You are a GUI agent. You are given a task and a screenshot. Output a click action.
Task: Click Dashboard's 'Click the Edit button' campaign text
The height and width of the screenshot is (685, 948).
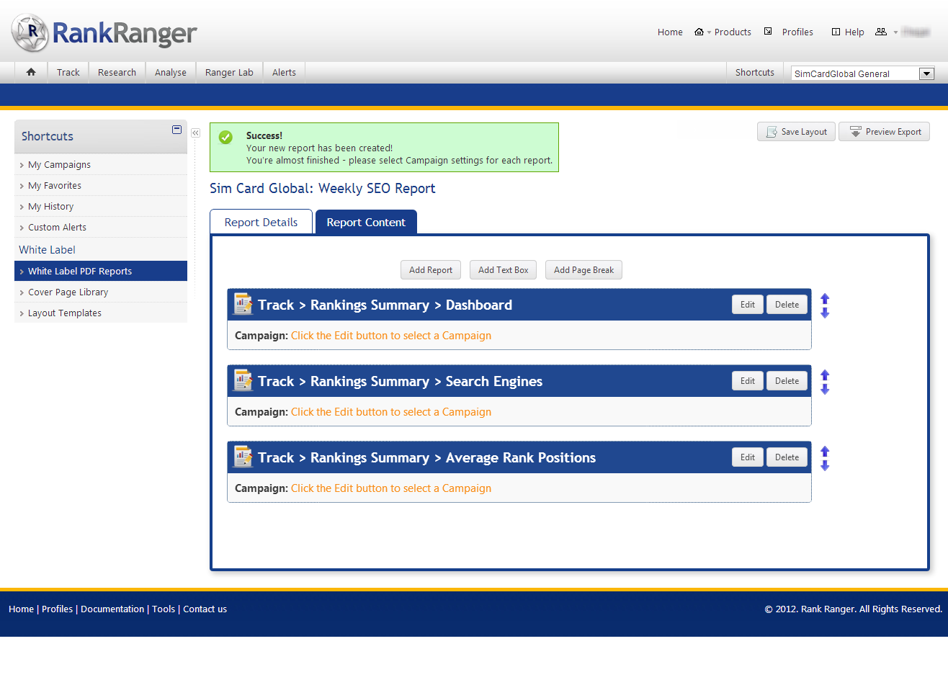(391, 336)
